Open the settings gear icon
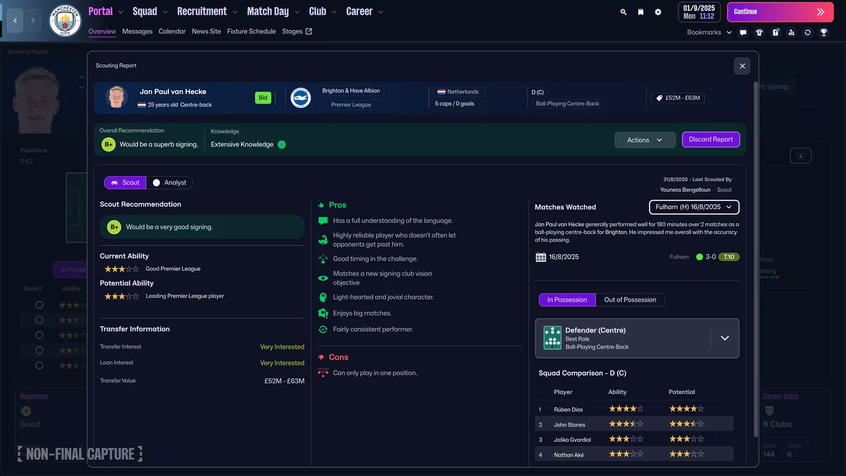This screenshot has height=476, width=846. tap(658, 12)
